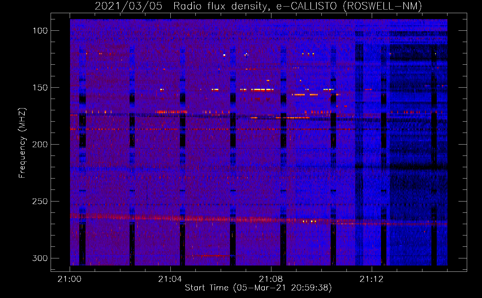Image resolution: width=482 pixels, height=298 pixels.
Task: Click the 'Frequency (MHZ)' axis label
Action: pyautogui.click(x=22, y=143)
